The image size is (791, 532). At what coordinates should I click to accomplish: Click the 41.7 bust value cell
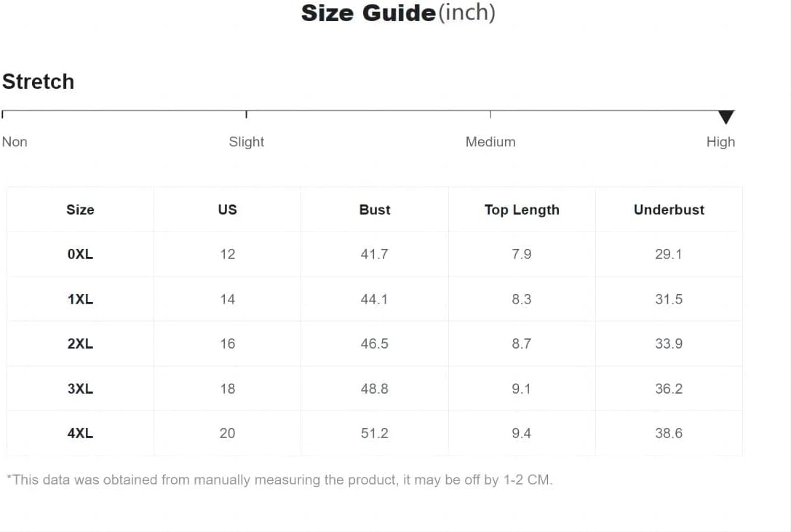coord(374,254)
